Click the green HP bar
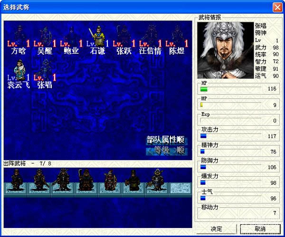Viewport: 285px width, 237px height. point(204,89)
